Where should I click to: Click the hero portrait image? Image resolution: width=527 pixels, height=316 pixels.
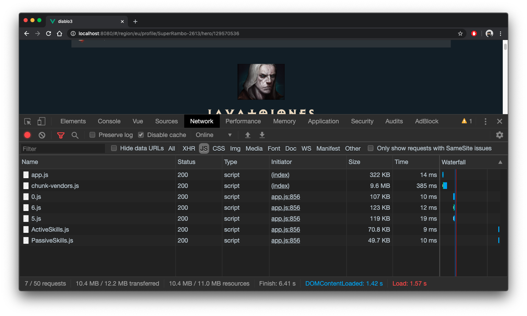point(261,82)
